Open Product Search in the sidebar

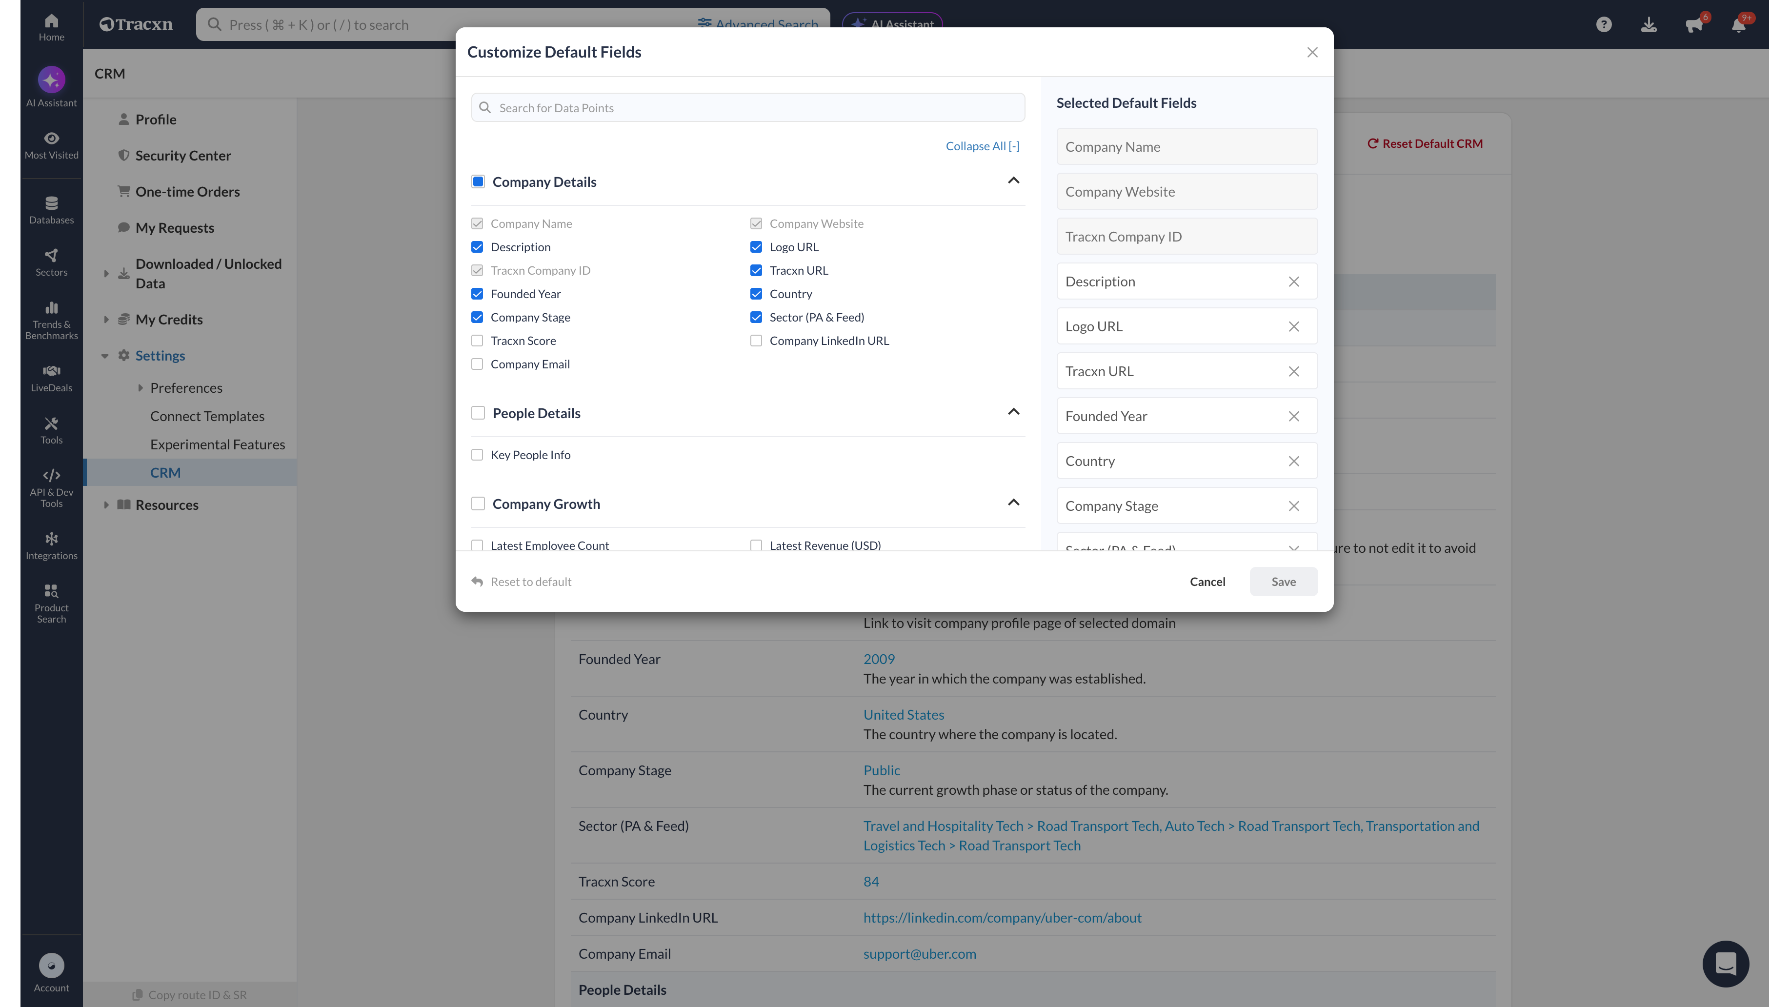coord(51,603)
